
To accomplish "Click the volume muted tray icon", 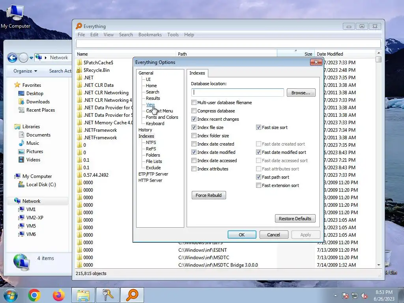I will point(364,296).
